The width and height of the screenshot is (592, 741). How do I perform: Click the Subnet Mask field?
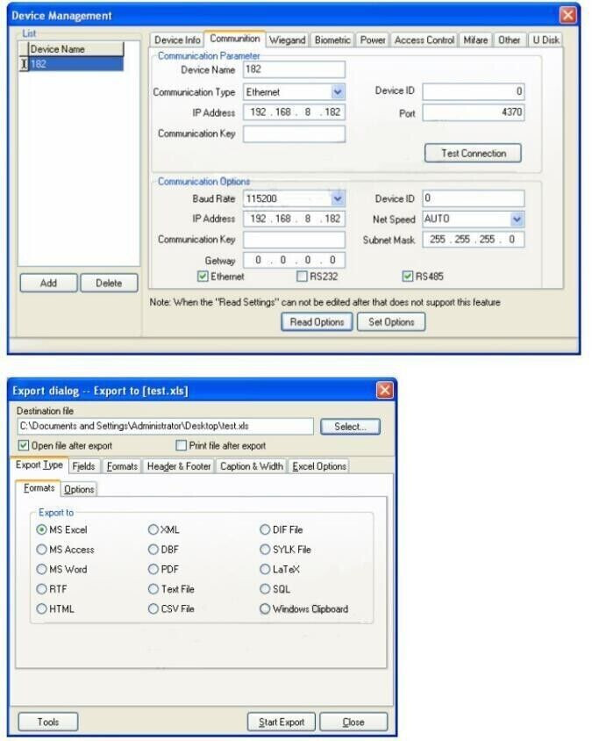click(x=473, y=240)
